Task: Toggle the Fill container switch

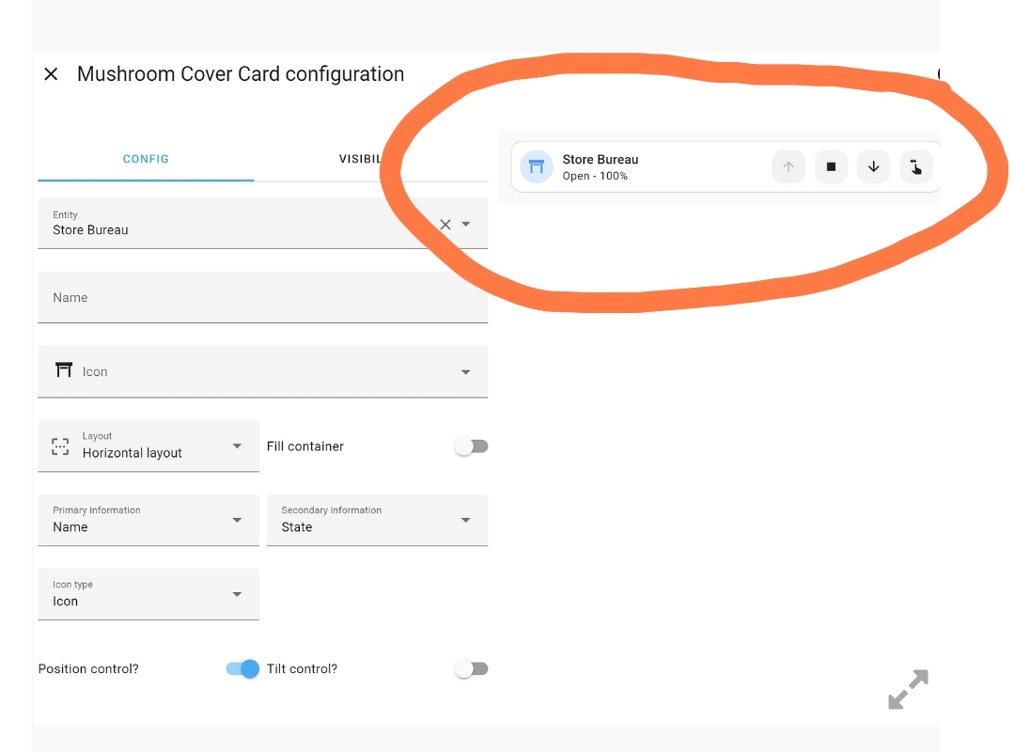Action: [x=471, y=446]
